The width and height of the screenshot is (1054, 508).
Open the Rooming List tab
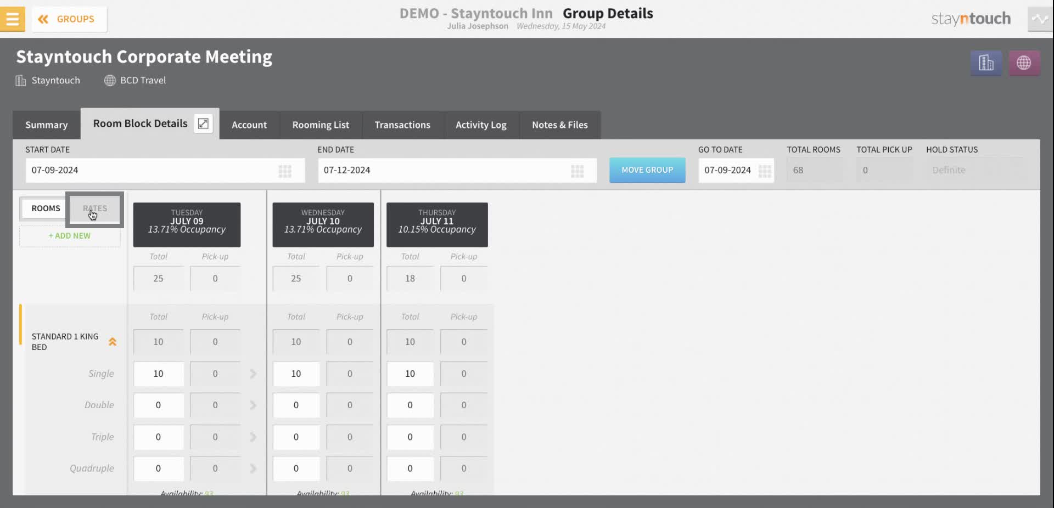click(x=321, y=125)
